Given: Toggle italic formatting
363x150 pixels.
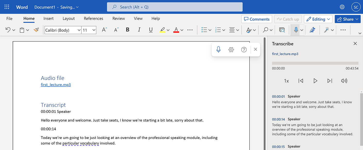Looking at the screenshot, I should point(139,30).
